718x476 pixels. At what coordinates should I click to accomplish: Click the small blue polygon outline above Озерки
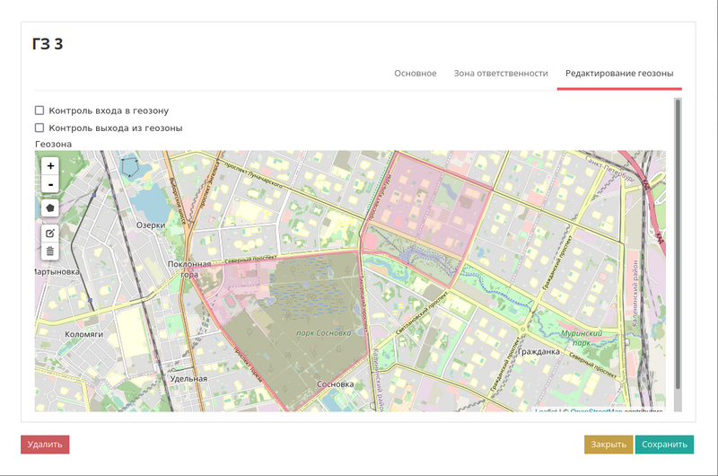pyautogui.click(x=131, y=166)
